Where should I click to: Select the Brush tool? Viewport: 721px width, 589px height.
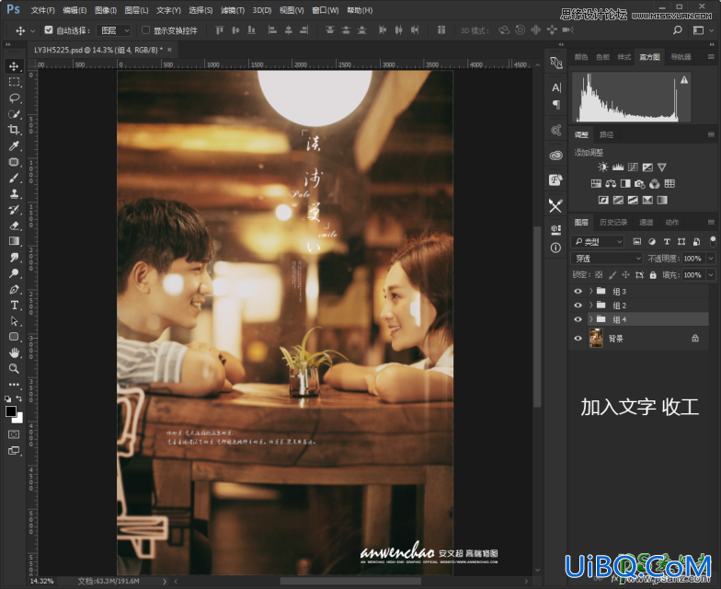click(14, 178)
